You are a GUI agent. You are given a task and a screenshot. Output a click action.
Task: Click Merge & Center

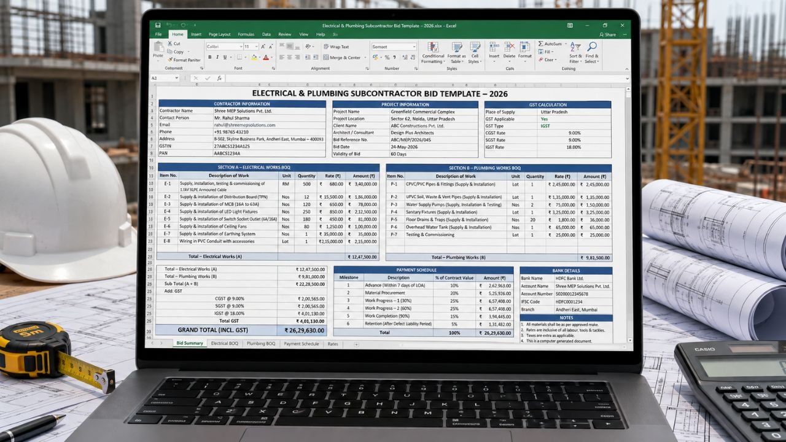[x=342, y=58]
